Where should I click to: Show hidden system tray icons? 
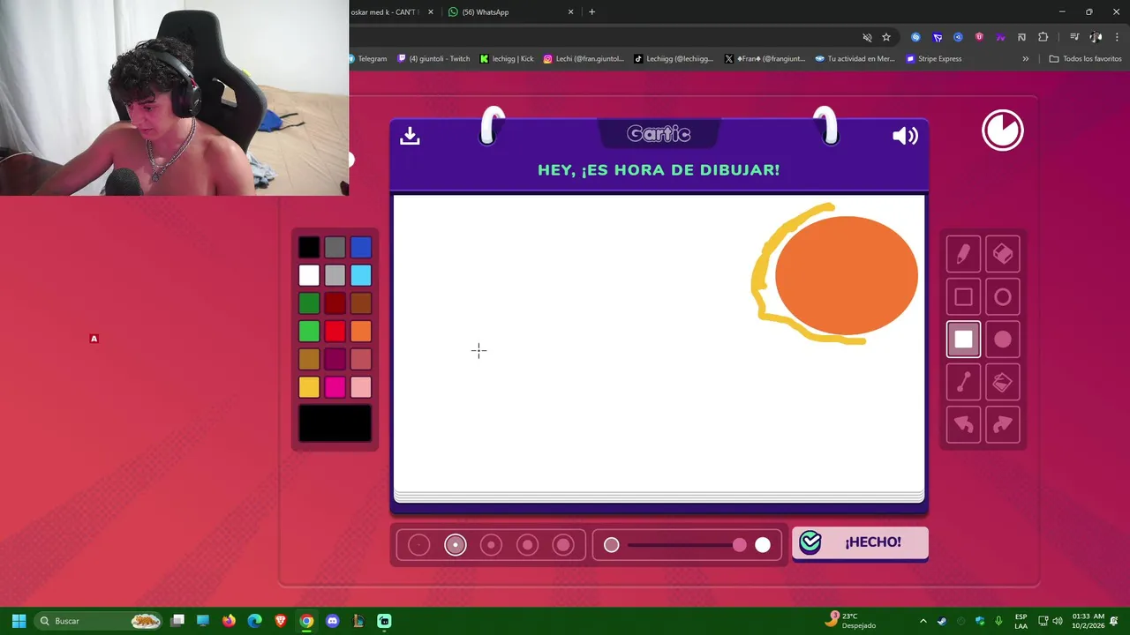(x=923, y=621)
